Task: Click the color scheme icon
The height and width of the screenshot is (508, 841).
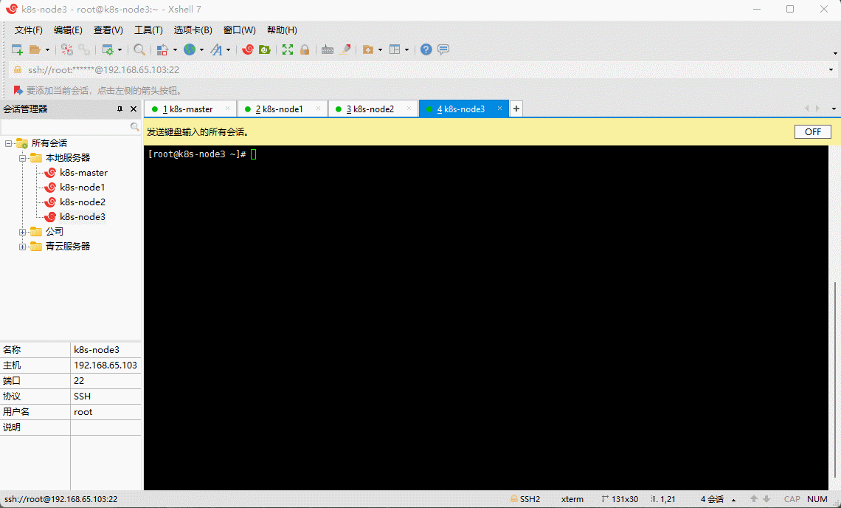Action: [x=162, y=49]
